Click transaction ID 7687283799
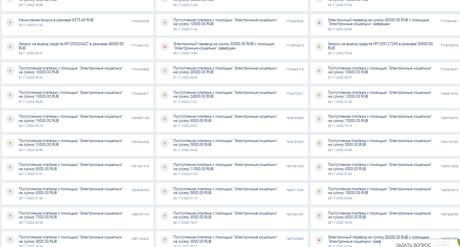Screen dimensions: 460x247 point(449,215)
